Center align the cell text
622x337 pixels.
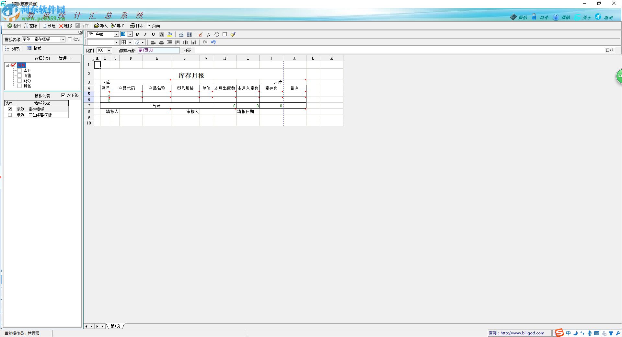click(x=161, y=42)
